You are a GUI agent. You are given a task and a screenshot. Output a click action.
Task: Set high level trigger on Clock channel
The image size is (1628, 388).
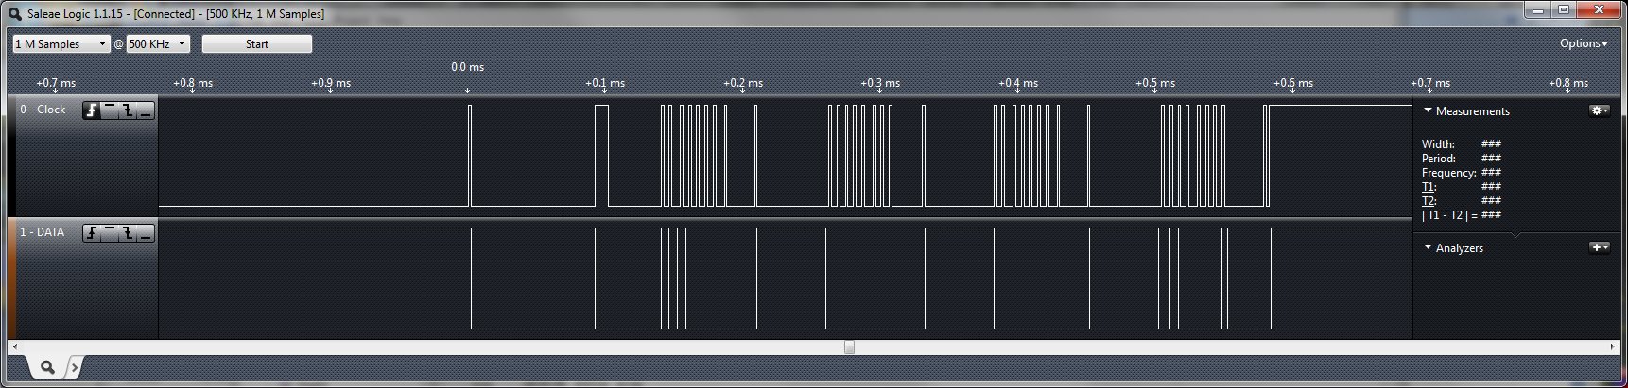point(110,110)
